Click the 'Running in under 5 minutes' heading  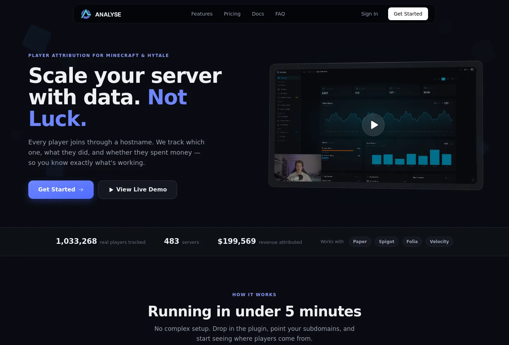255,311
